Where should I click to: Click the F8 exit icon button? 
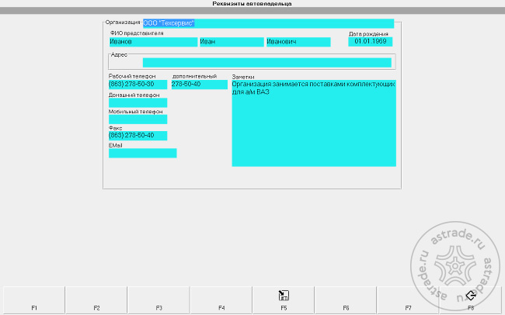[x=471, y=300]
